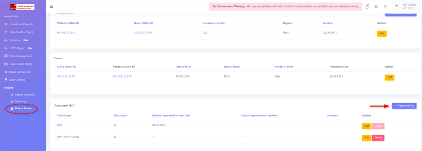Edit the Heart transplantation row
Screen dimensions: 422x151
pyautogui.click(x=382, y=34)
